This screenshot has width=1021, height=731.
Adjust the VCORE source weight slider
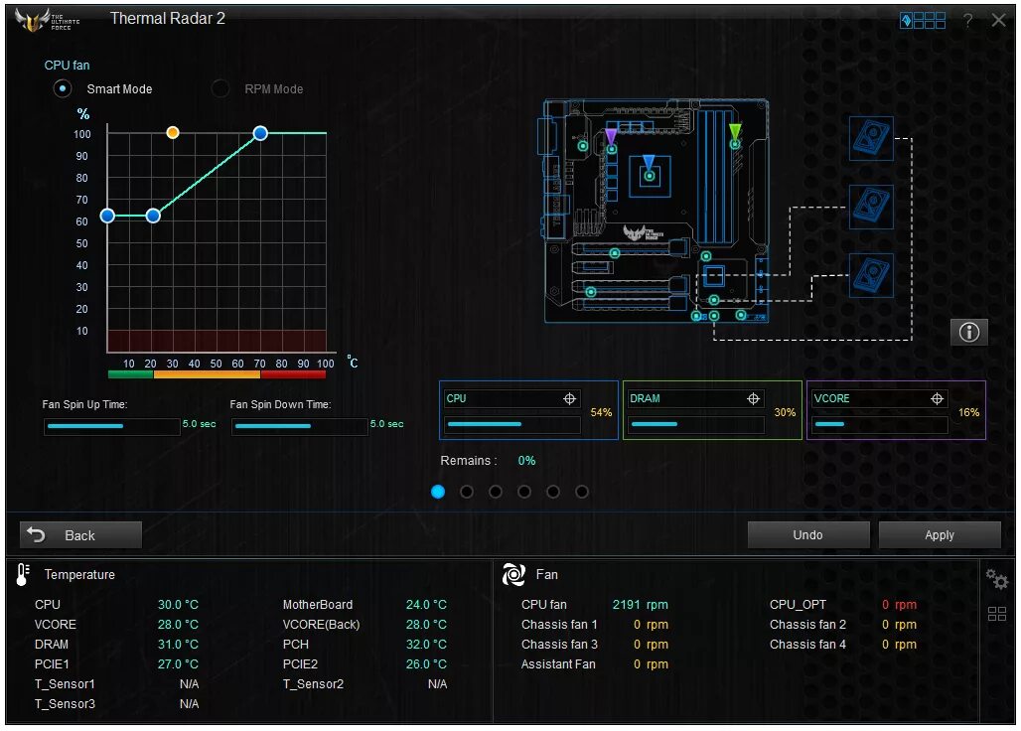coord(880,424)
